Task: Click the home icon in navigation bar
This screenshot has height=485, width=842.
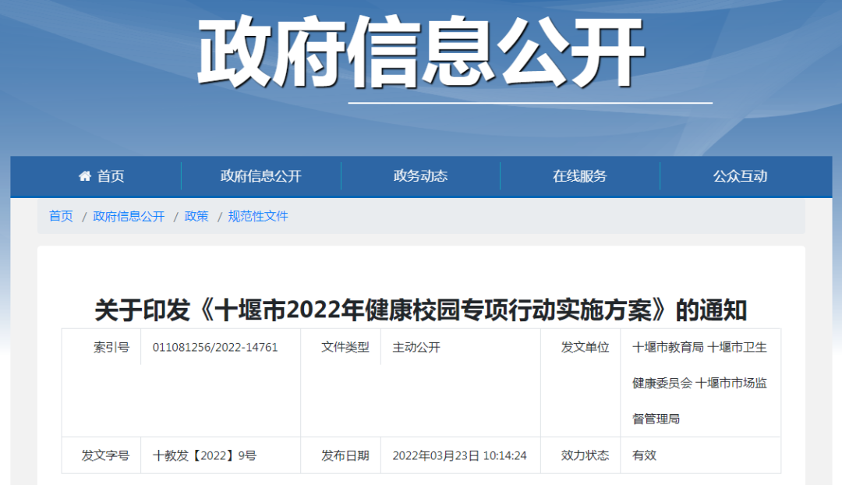Action: tap(85, 175)
